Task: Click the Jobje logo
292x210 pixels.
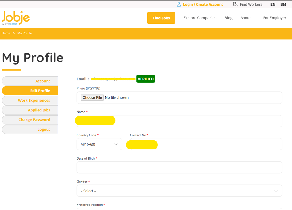Action: (x=16, y=18)
